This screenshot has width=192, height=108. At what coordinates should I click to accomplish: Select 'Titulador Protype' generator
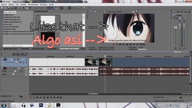coord(10,29)
